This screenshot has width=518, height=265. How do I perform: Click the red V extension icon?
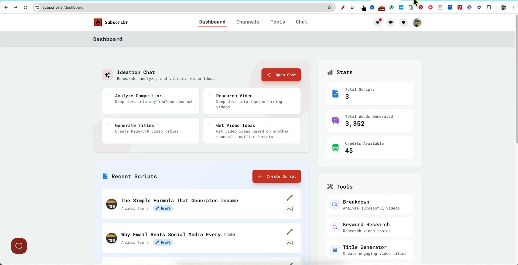(460, 7)
